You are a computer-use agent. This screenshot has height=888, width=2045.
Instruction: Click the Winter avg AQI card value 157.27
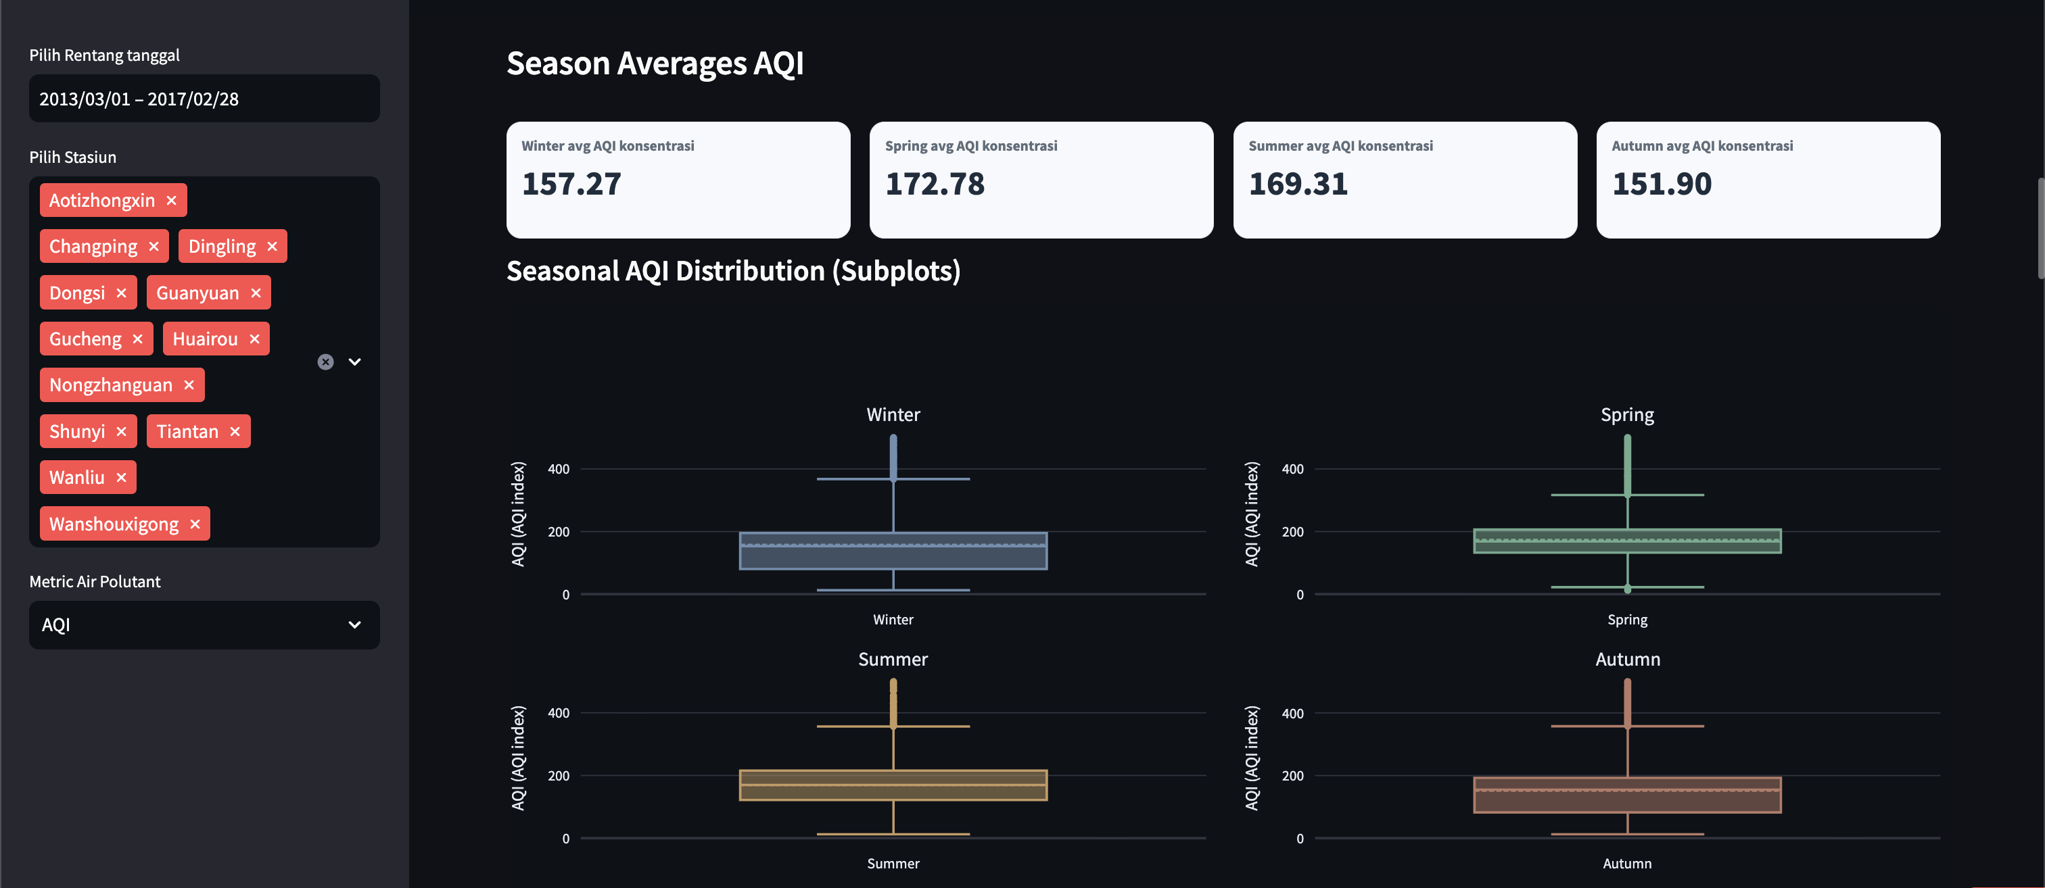tap(571, 184)
